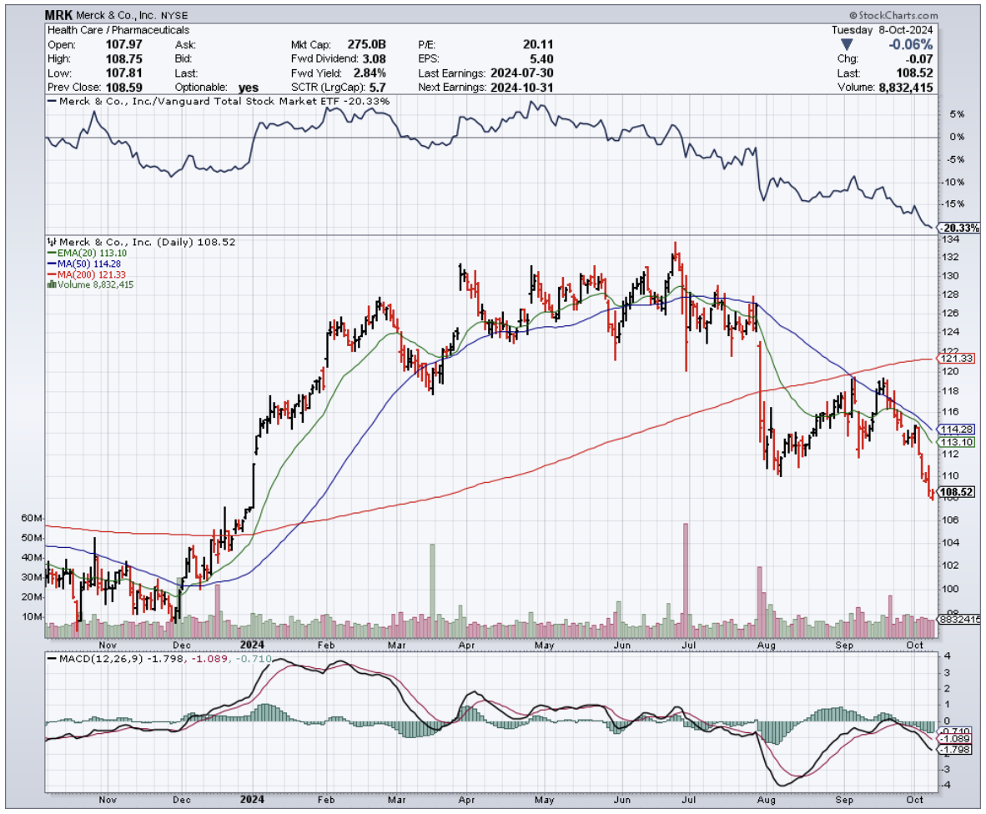The width and height of the screenshot is (986, 814).
Task: Click the 113.10 EMA flag on price axis
Action: 957,442
